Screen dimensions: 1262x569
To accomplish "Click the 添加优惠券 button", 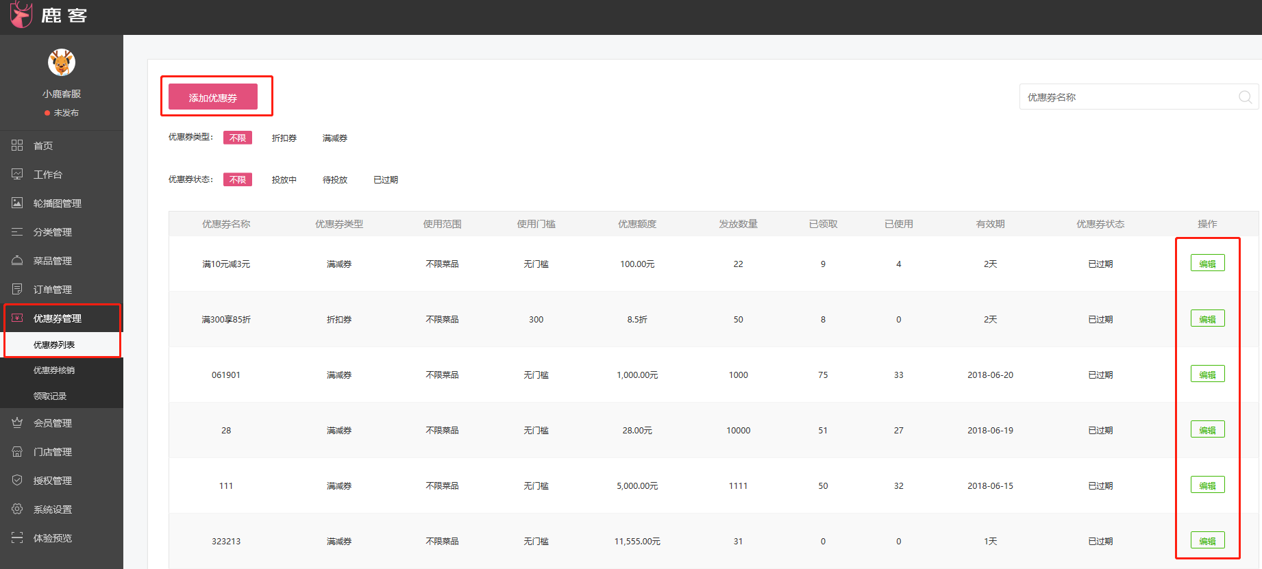I will click(x=213, y=97).
